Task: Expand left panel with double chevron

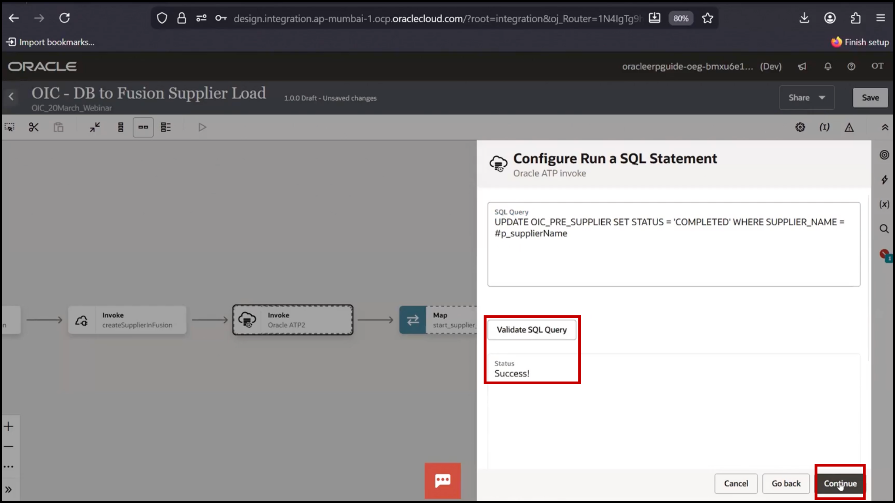Action: coord(8,489)
